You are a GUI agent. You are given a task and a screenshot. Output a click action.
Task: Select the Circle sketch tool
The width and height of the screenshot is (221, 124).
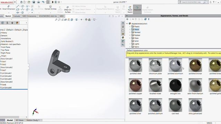(22, 6)
